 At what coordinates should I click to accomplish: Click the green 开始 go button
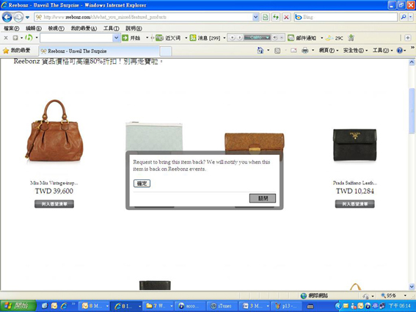click(131, 38)
